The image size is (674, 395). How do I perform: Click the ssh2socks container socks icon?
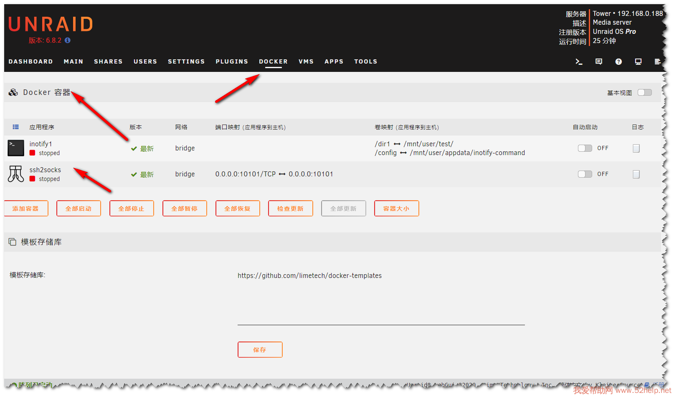point(16,174)
